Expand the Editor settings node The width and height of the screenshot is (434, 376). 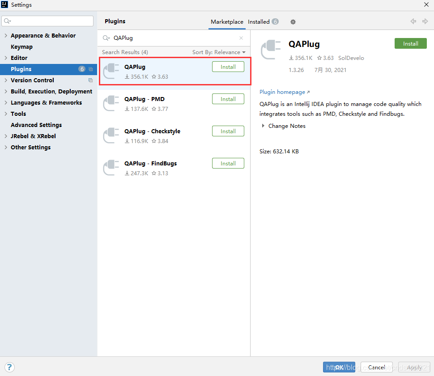(6, 58)
